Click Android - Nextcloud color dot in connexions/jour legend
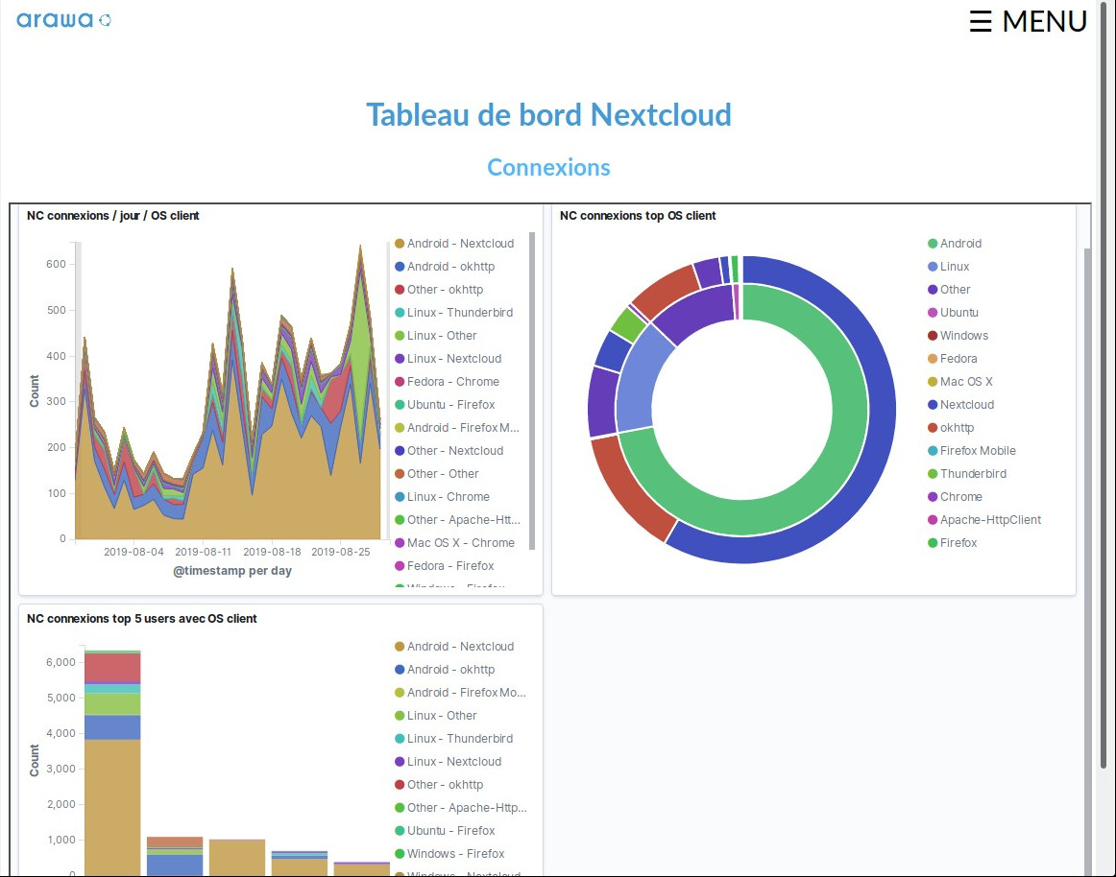This screenshot has width=1116, height=877. tap(400, 244)
